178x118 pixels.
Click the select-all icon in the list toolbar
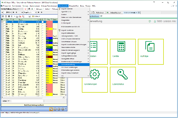point(3,16)
